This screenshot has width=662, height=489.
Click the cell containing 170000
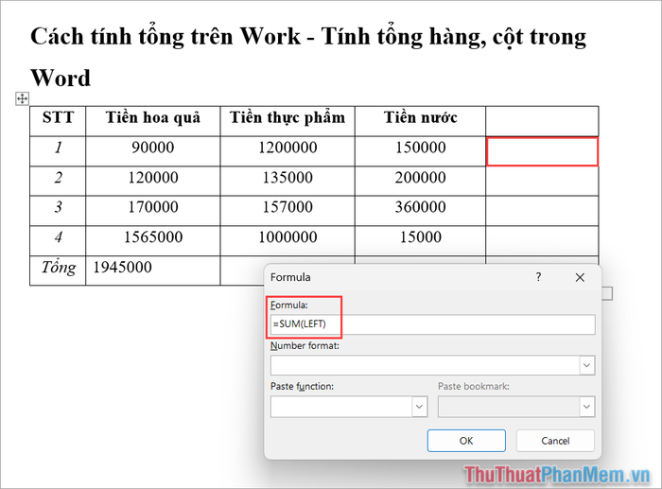[x=153, y=211]
